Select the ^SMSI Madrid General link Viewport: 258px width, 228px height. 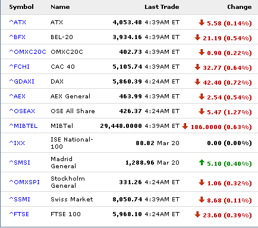20,163
